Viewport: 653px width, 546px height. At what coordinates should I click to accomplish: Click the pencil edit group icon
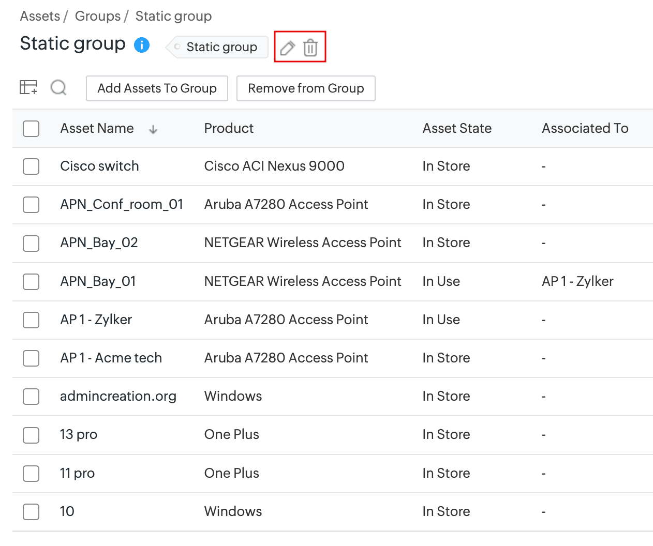pyautogui.click(x=287, y=48)
